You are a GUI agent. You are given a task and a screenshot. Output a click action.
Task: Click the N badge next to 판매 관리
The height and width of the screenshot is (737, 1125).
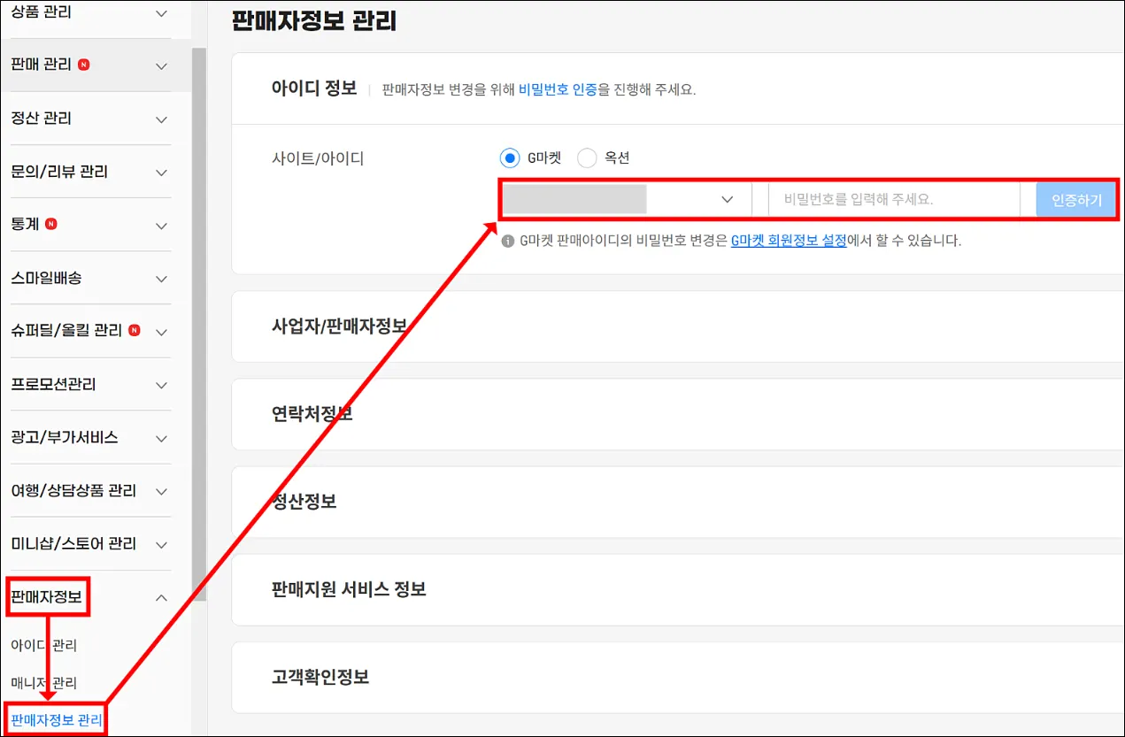coord(83,65)
